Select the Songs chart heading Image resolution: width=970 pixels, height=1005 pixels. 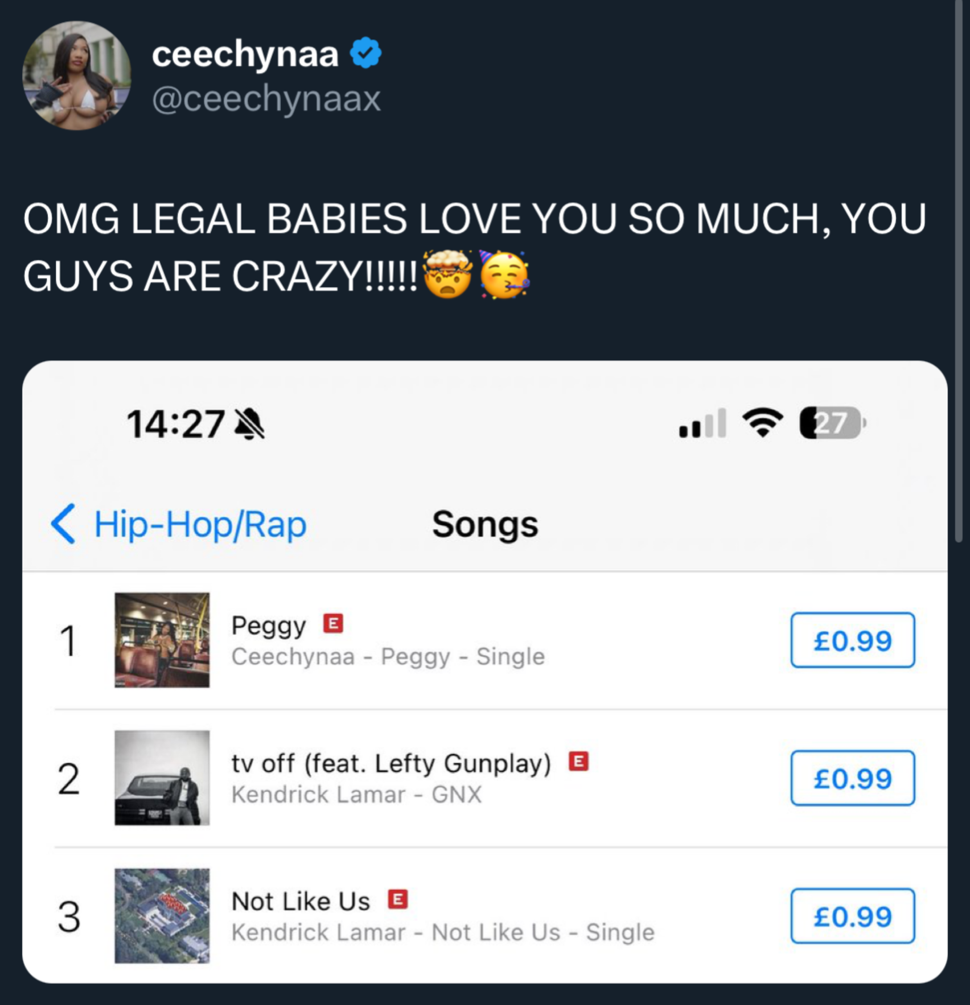(x=485, y=524)
